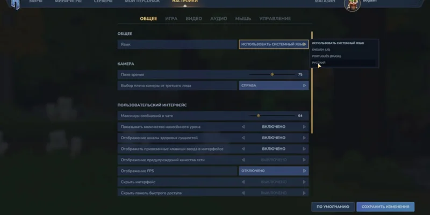Click the СОХРАНИТЬ ИЗМЕНЕНИЯ button
This screenshot has height=215, width=430.
pyautogui.click(x=385, y=207)
